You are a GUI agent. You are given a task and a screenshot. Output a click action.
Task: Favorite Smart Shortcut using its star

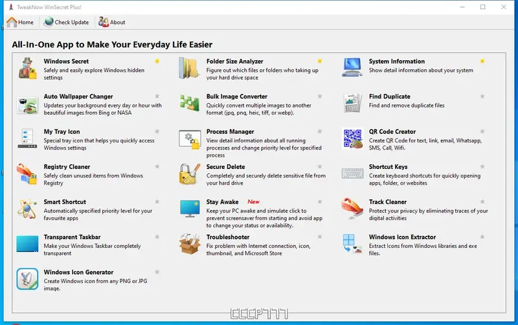click(x=157, y=201)
